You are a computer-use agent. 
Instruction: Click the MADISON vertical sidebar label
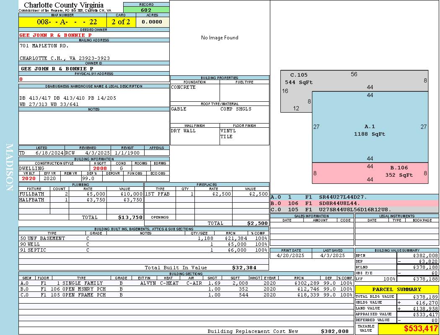[x=9, y=167]
